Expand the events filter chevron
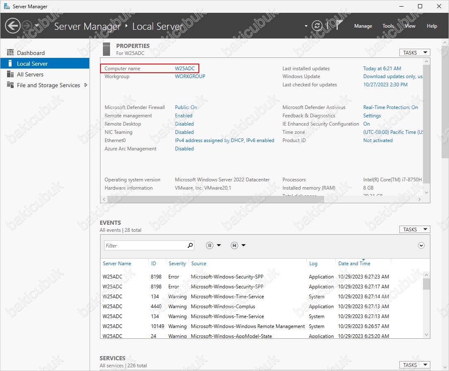 point(421,245)
